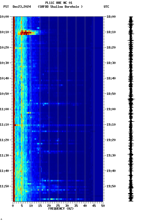Click the 20 Hz frequency tick label
Image resolution: width=142 pixels, height=222 pixels.
[49, 206]
